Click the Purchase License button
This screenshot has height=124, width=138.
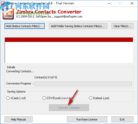click(x=87, y=119)
